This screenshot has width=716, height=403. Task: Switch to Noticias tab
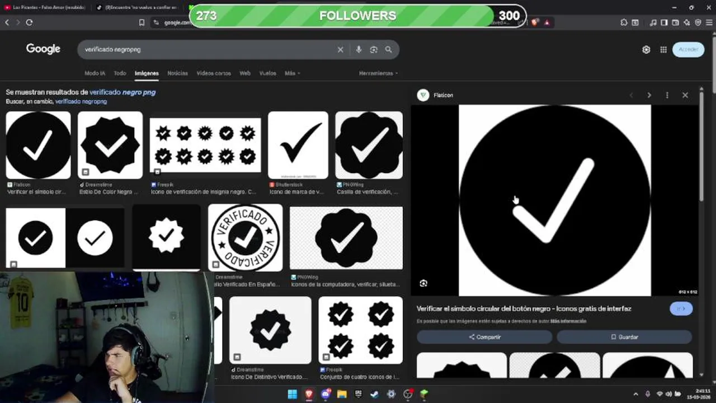click(177, 73)
